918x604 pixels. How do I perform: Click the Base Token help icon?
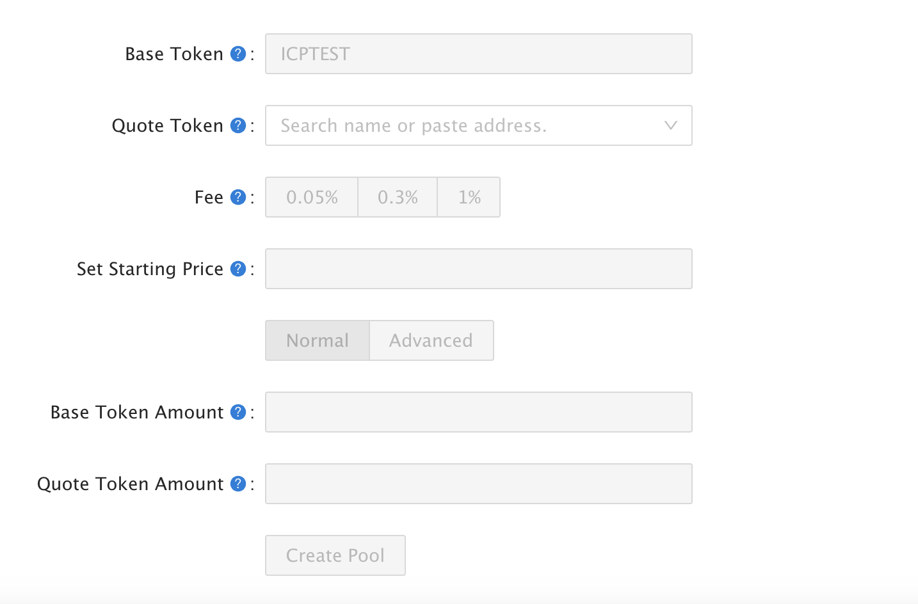coord(238,54)
